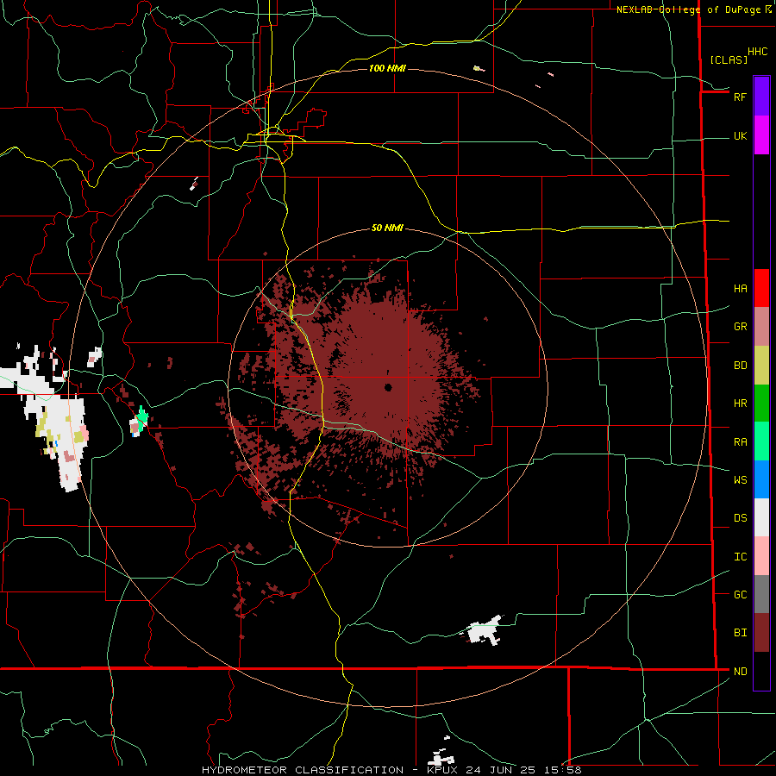Click the HR legend label
The image size is (776, 776).
click(740, 404)
